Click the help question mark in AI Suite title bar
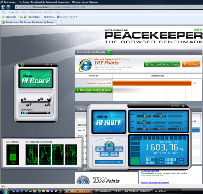 point(175,106)
